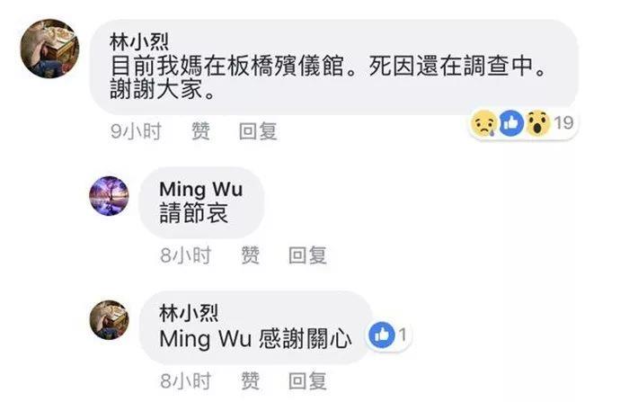Open the Ming Wu commenter name link

[x=201, y=189]
